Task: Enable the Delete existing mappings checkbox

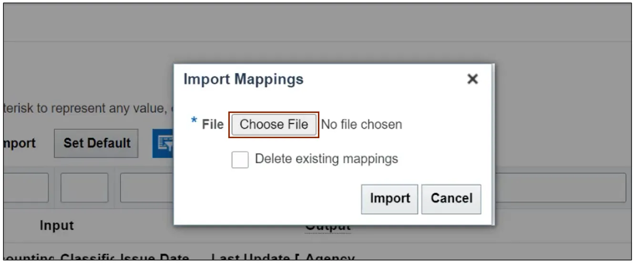Action: coord(240,160)
